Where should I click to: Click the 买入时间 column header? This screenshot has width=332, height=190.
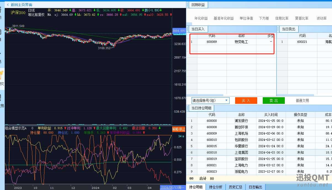click(x=271, y=115)
